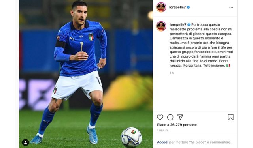Click the football player photo
This screenshot has width=253, height=148.
coord(86,74)
